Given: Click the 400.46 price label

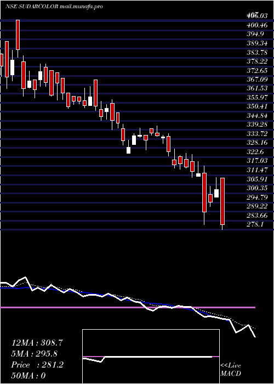Looking at the screenshot, I should coord(258,25).
